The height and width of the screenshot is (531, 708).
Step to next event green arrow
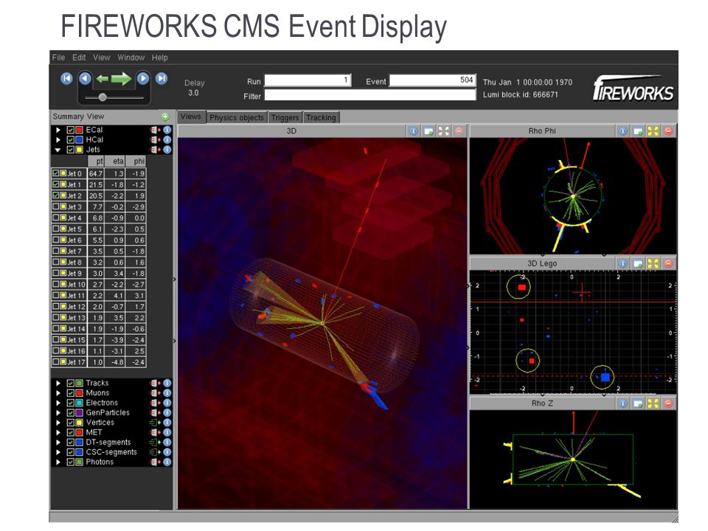coord(121,79)
